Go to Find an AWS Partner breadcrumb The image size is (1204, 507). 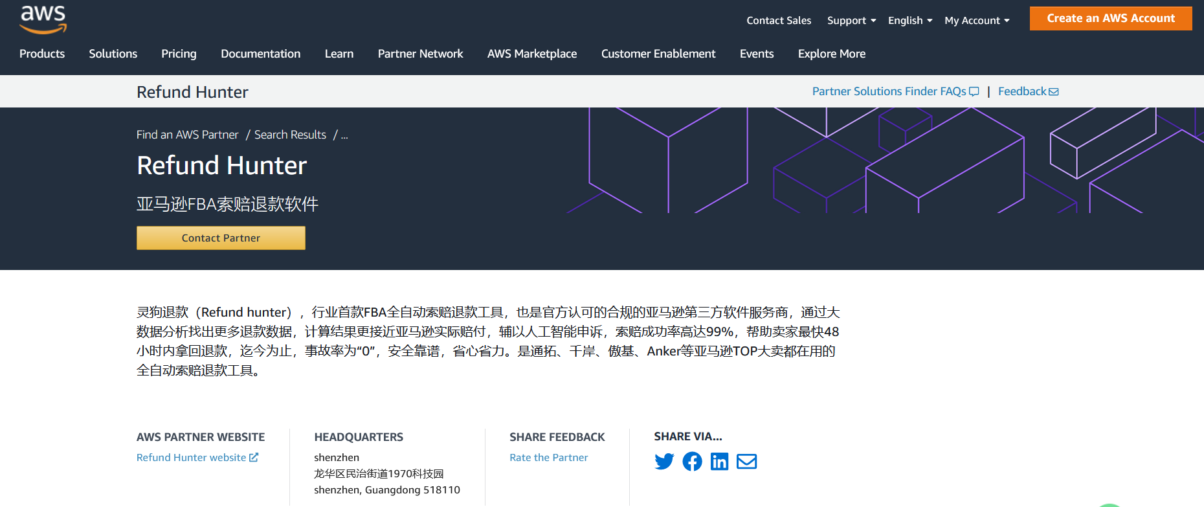coord(187,135)
